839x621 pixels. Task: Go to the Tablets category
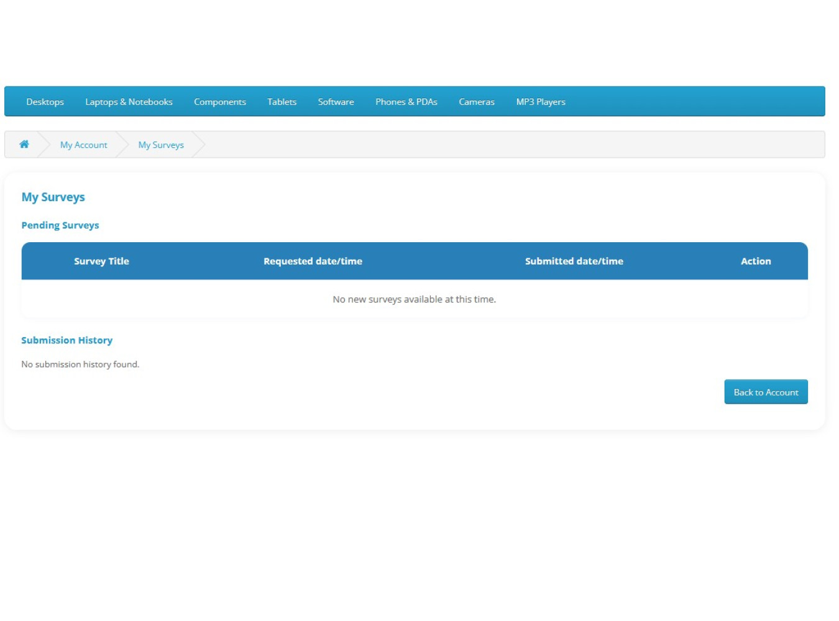tap(282, 102)
